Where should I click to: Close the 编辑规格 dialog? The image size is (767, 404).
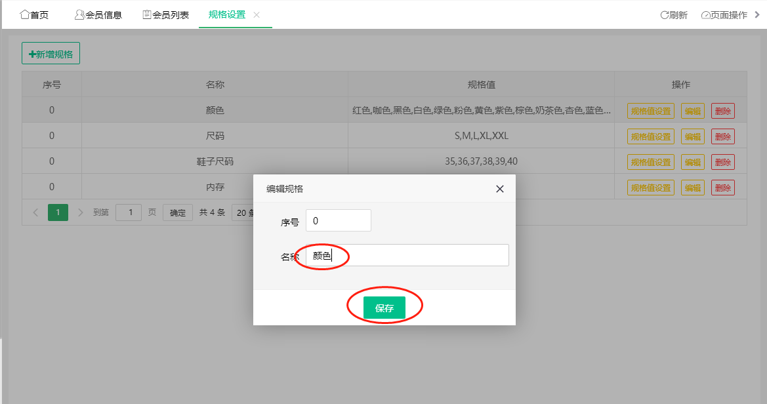pos(499,189)
